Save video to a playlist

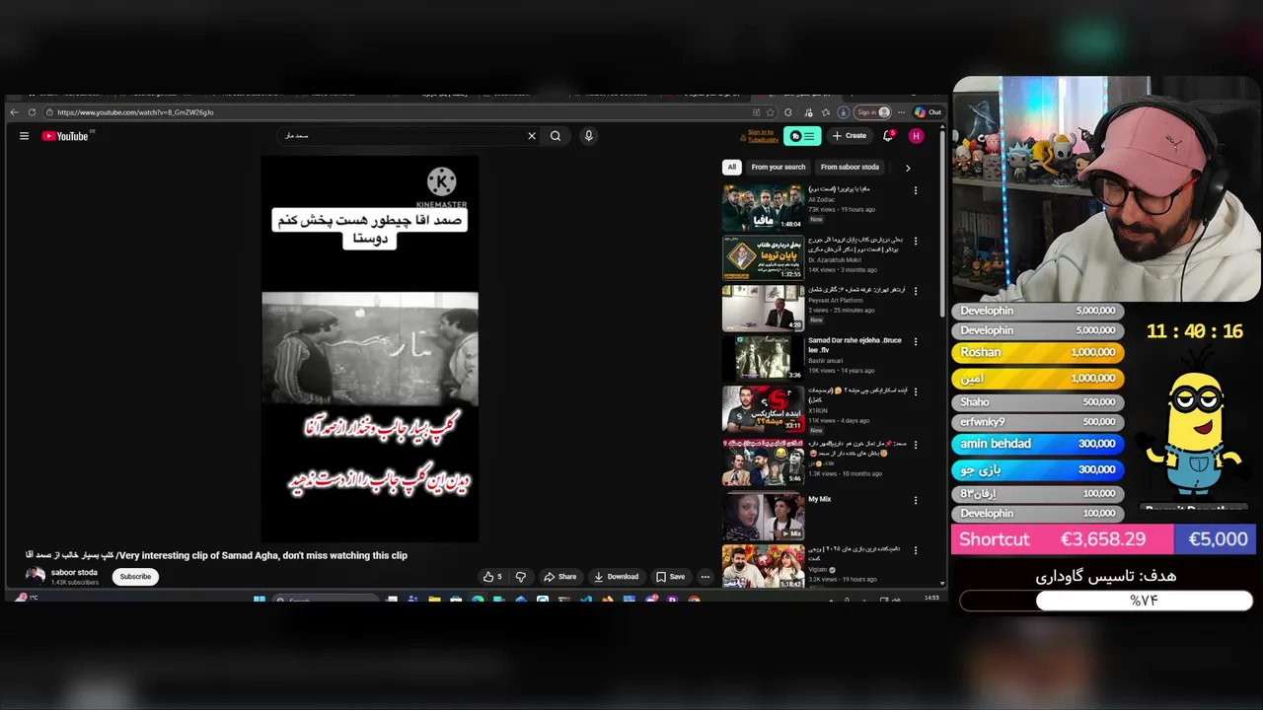pos(671,577)
